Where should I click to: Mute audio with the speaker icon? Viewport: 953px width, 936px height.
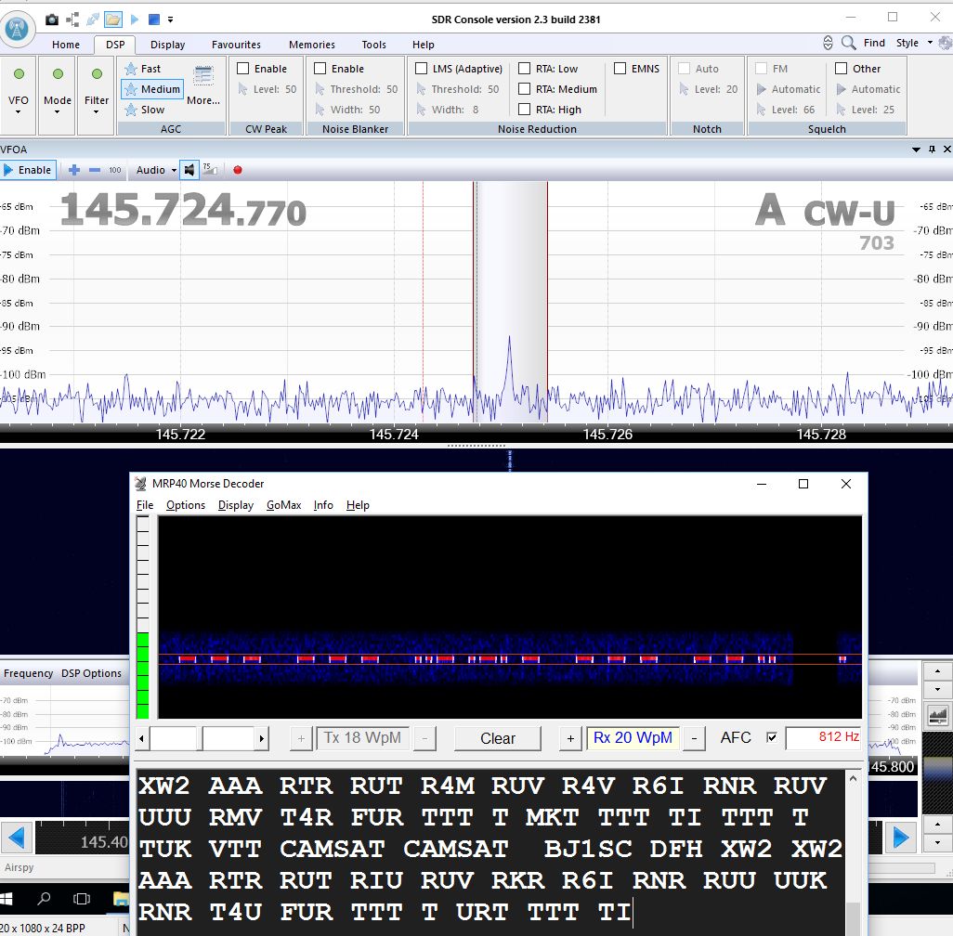[x=189, y=170]
